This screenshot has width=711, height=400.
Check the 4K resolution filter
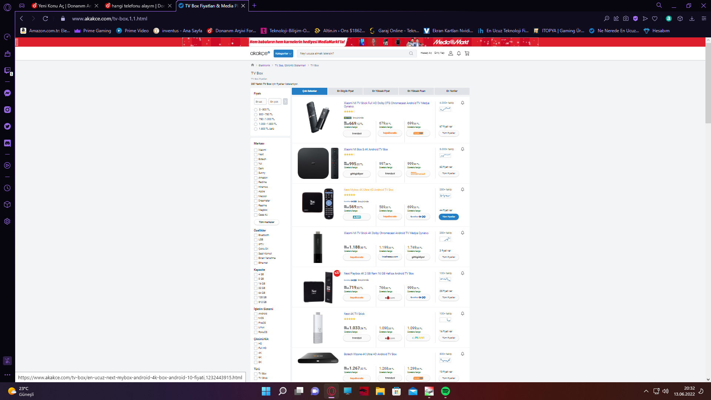pyautogui.click(x=256, y=353)
